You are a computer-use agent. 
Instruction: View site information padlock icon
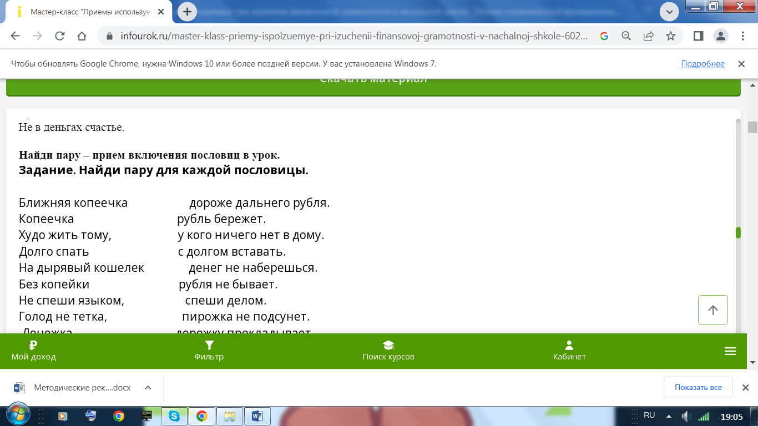click(109, 36)
